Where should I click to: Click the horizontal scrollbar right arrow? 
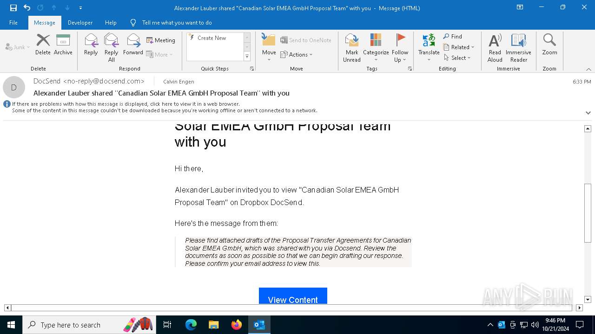coord(579,308)
